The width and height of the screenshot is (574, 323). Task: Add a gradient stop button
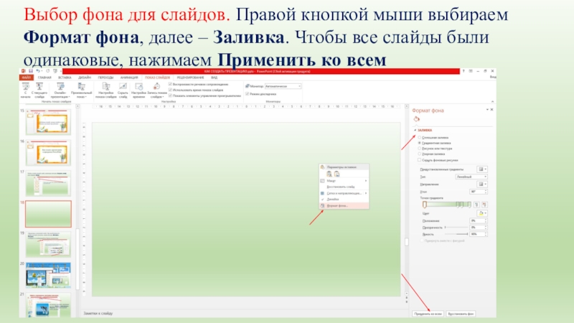click(x=476, y=205)
